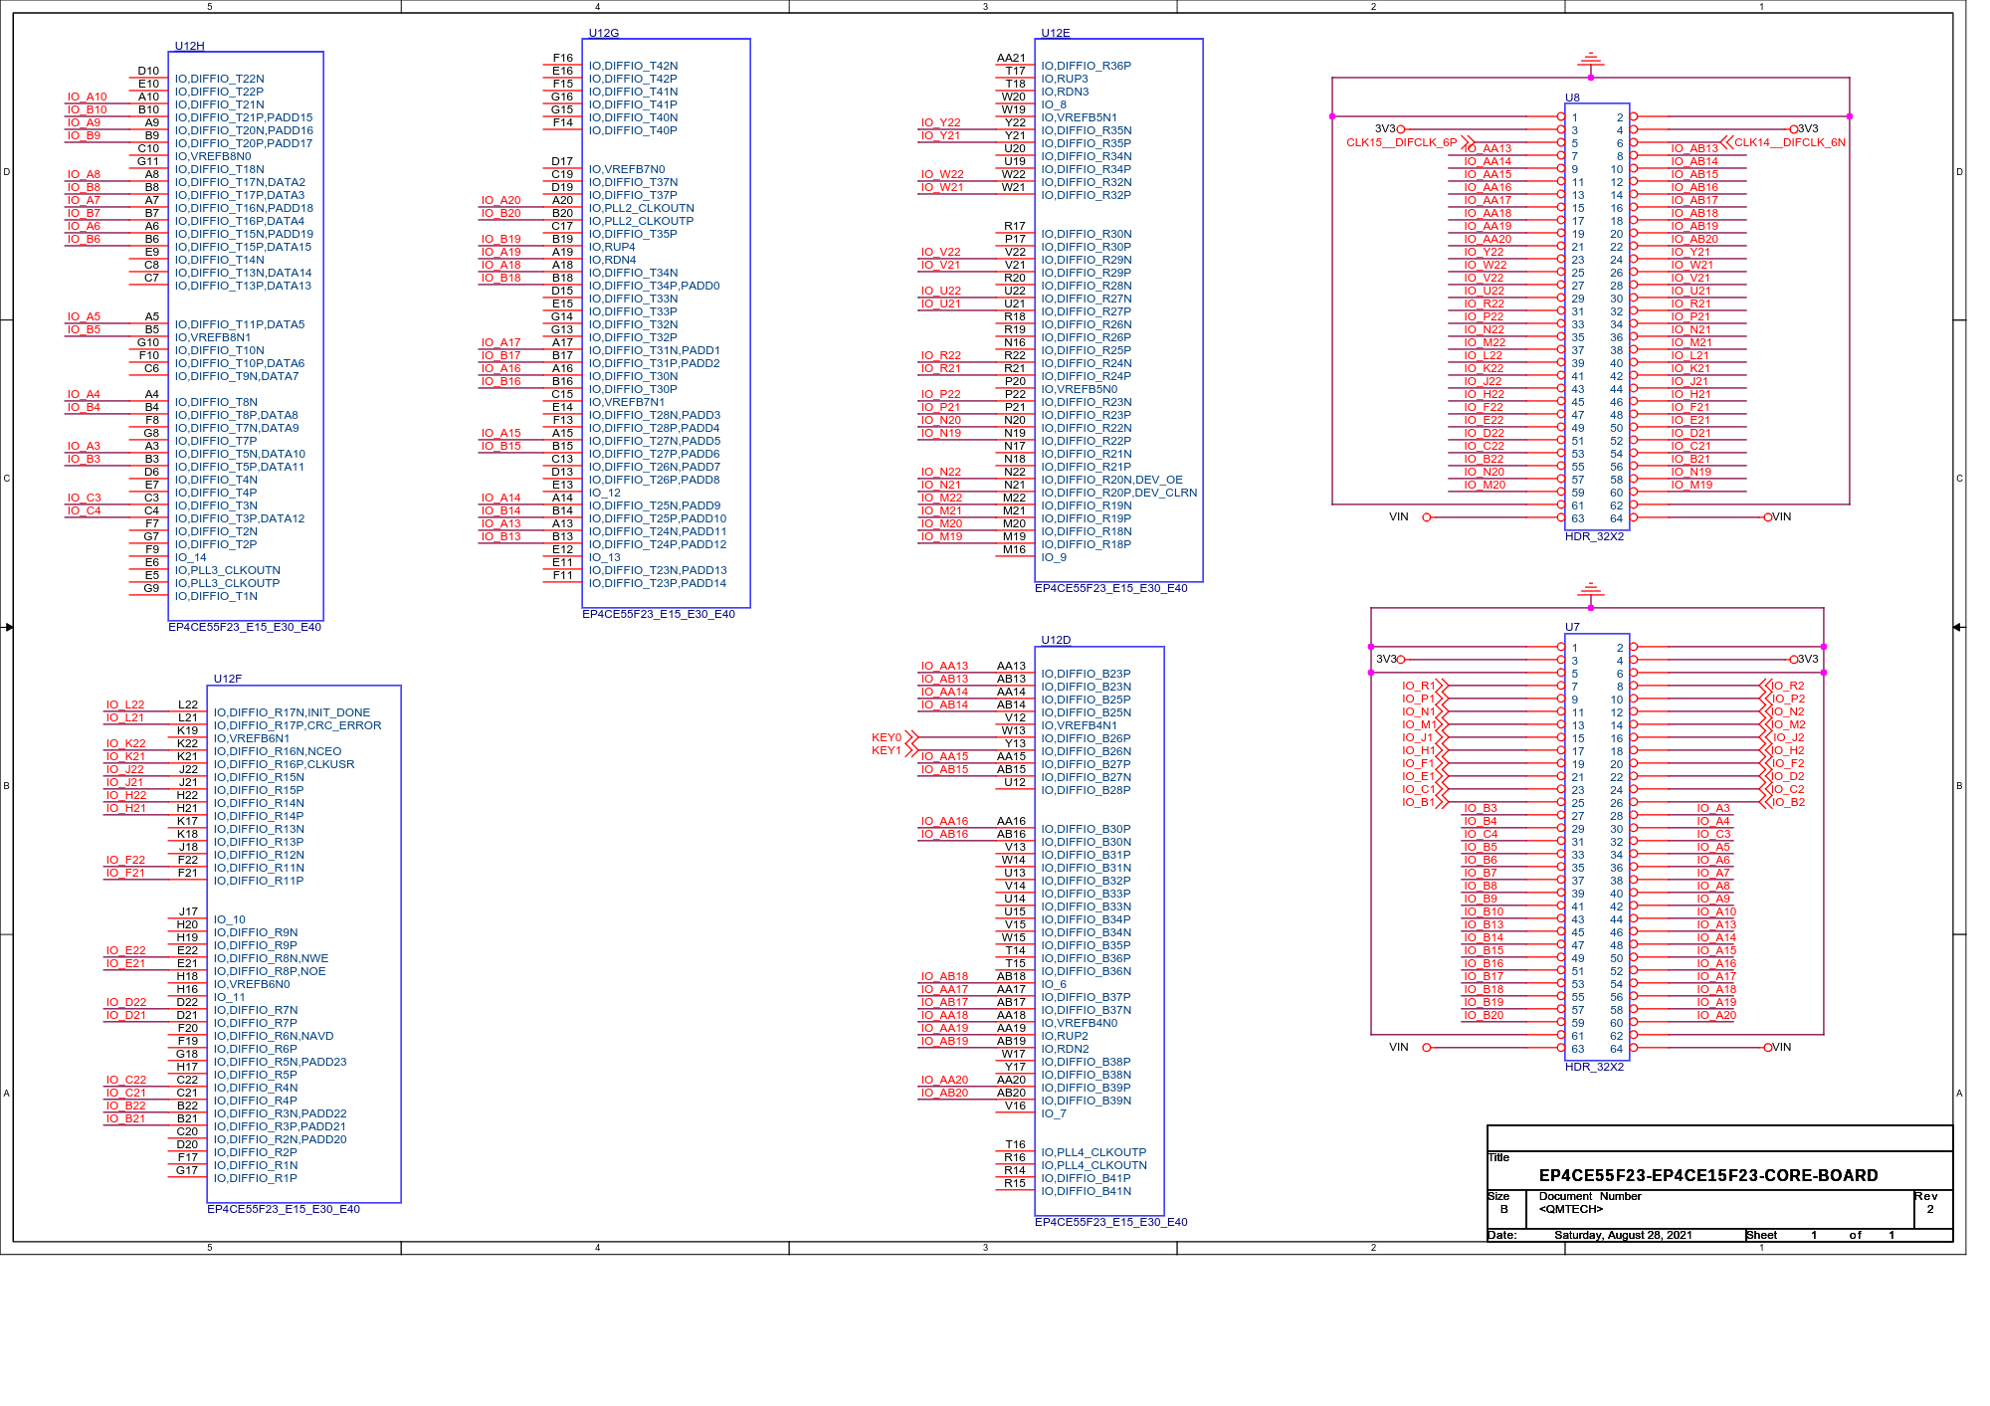Select the KEY1 off-page connector symbol
Screen dimensions: 1990x1406
click(x=911, y=751)
